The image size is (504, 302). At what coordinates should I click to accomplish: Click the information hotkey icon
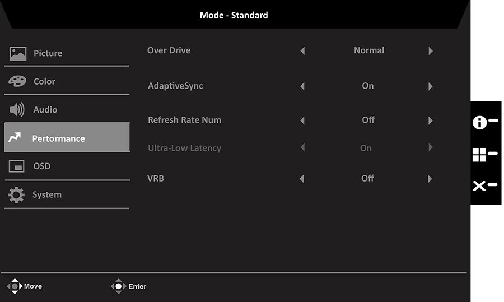pos(479,123)
